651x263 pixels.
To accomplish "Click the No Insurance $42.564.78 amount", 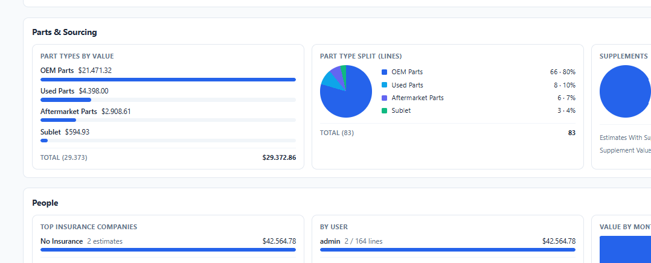I will tap(279, 241).
